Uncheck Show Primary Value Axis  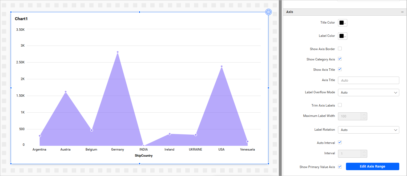(340, 167)
